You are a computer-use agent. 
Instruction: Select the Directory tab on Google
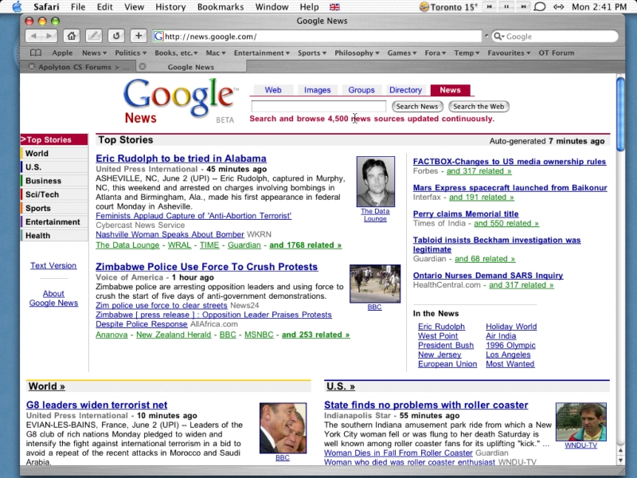click(405, 90)
